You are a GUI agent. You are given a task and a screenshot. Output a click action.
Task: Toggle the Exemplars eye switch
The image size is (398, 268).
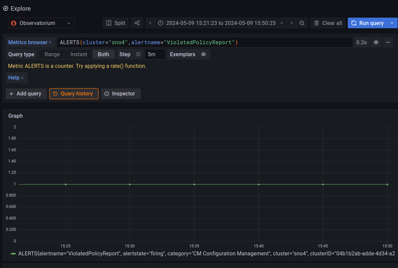pos(203,54)
